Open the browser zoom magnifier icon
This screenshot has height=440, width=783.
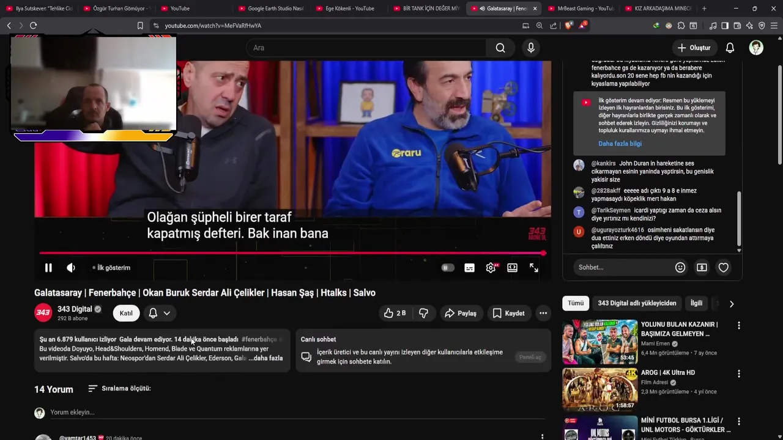[540, 26]
